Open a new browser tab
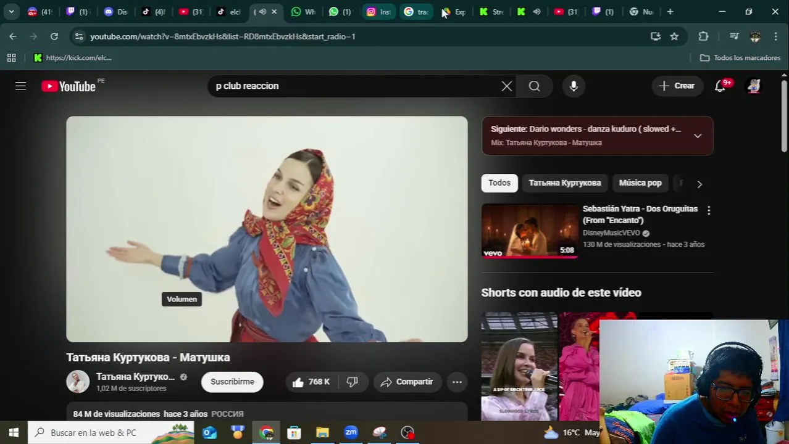 (670, 12)
